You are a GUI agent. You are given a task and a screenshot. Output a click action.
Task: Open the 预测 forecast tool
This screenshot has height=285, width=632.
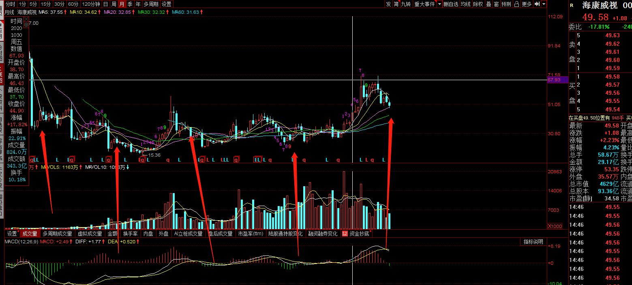tap(506, 4)
